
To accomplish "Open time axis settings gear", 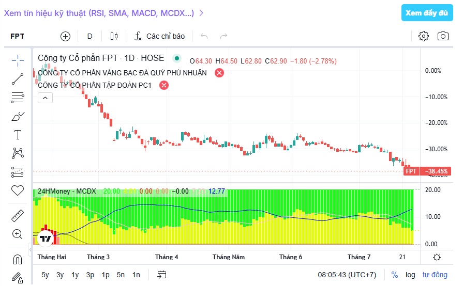I will pyautogui.click(x=437, y=258).
